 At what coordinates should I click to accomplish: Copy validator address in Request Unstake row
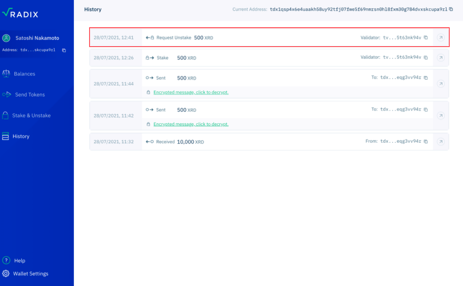tap(426, 37)
